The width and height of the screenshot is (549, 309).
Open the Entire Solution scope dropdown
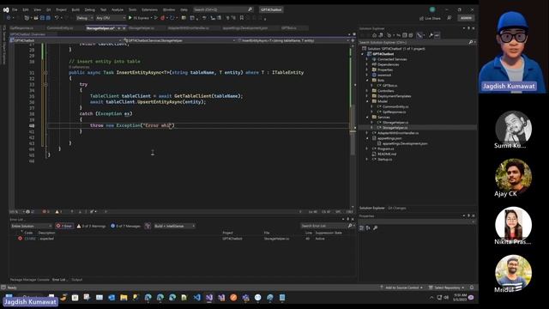coord(32,226)
